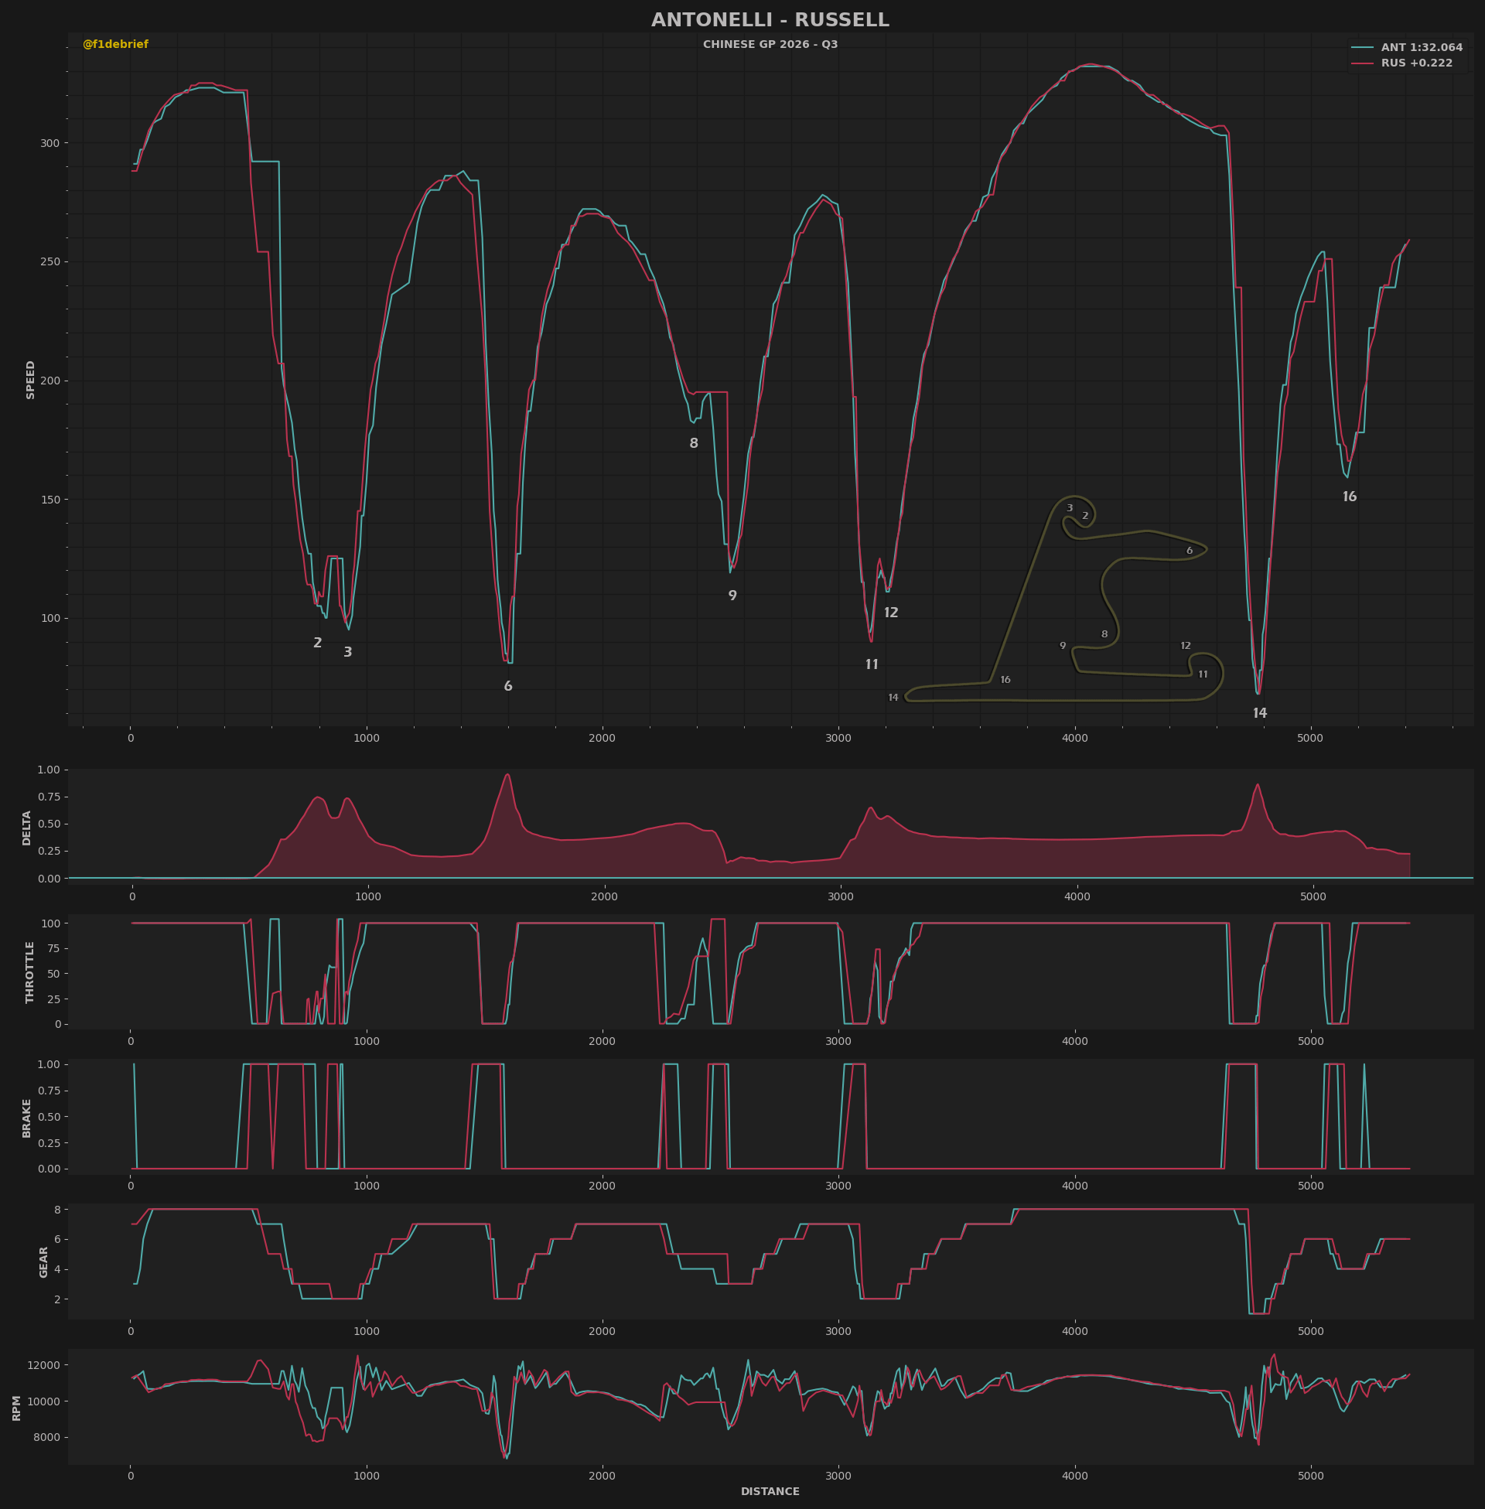The width and height of the screenshot is (1485, 1509).
Task: Click turn 11 marker on the track map
Action: [1203, 674]
